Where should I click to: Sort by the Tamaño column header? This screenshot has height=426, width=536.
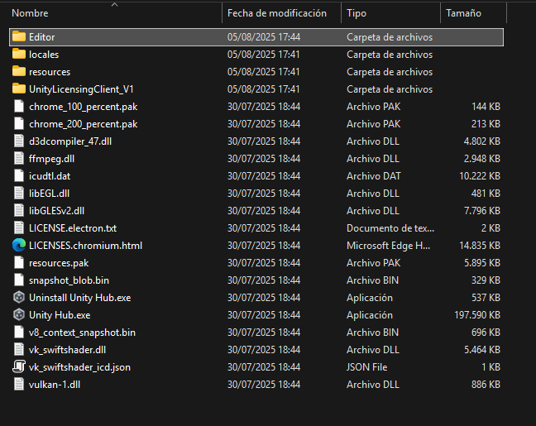click(x=463, y=13)
